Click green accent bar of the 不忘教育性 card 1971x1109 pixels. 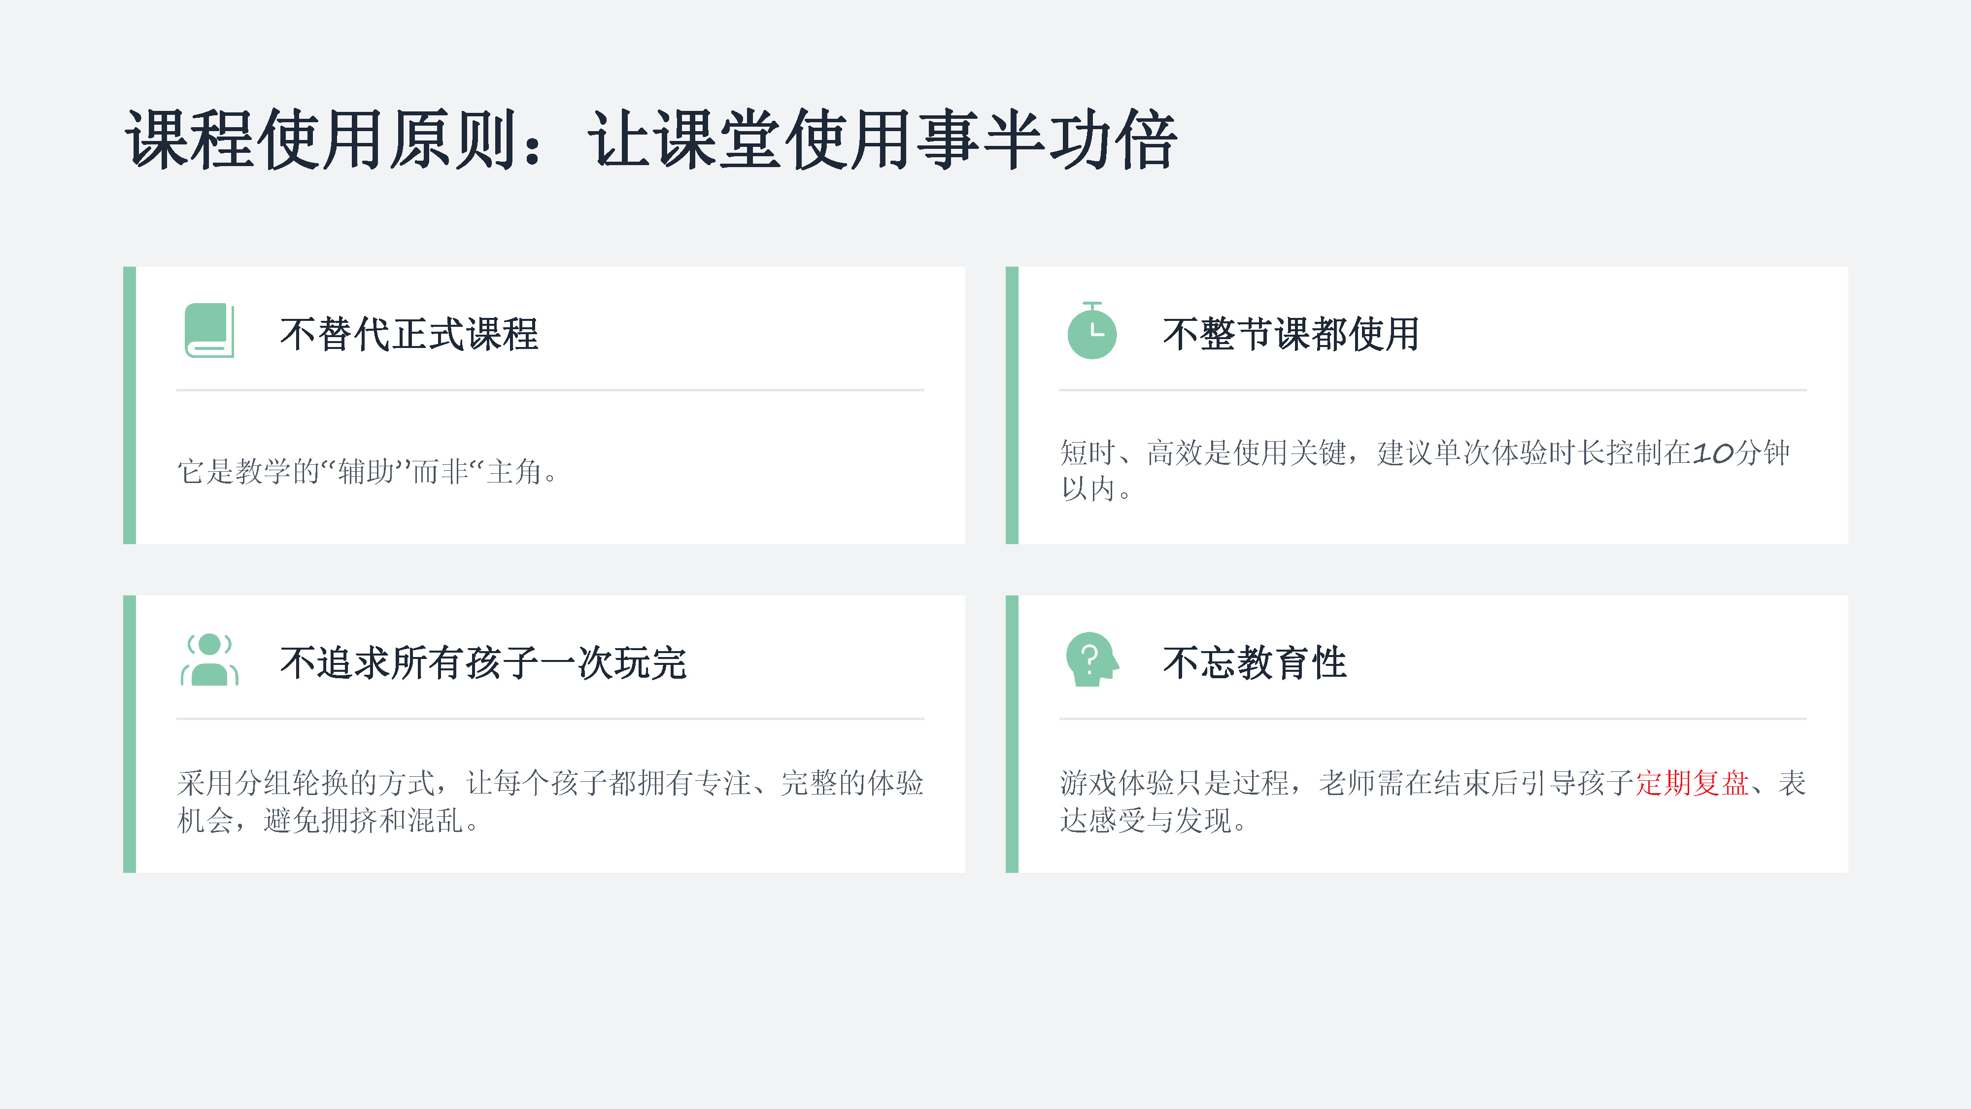click(x=1012, y=734)
